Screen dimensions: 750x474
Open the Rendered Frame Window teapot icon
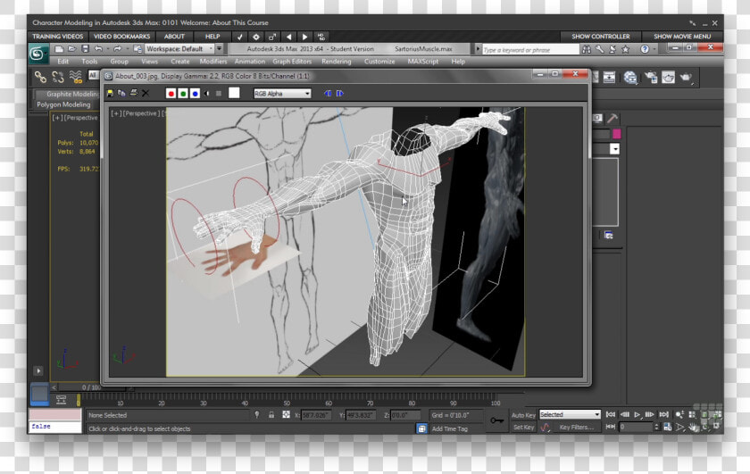668,77
